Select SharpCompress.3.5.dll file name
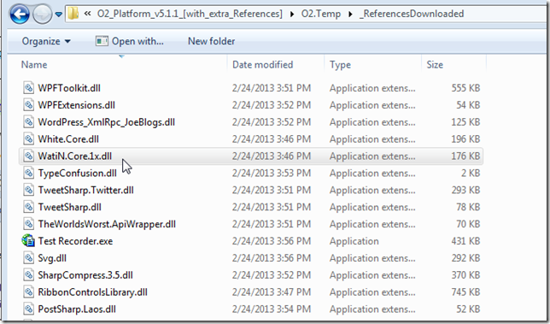Screen dimensions: 550x324 pyautogui.click(x=85, y=275)
